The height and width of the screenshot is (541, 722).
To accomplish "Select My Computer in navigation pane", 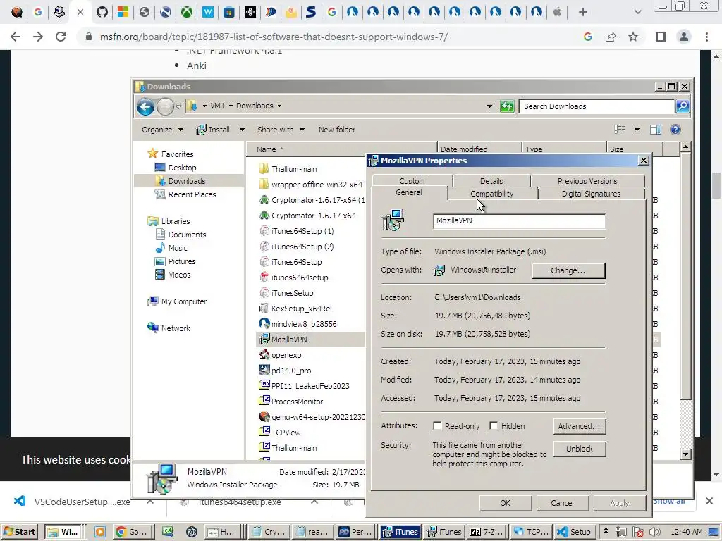I will (x=183, y=301).
